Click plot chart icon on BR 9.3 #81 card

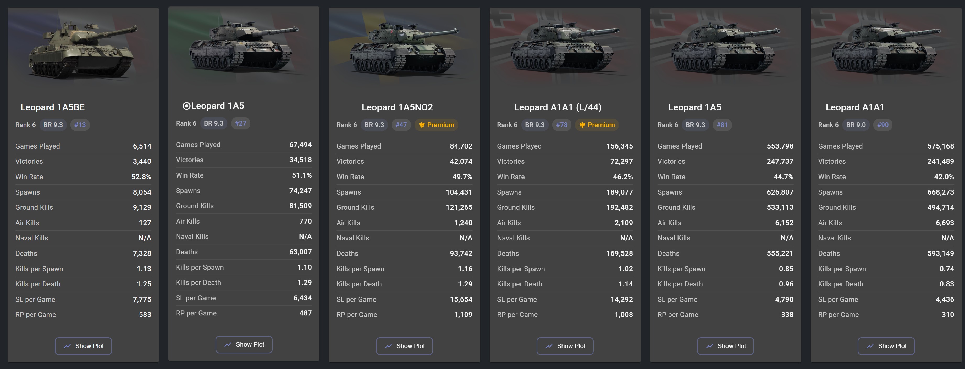point(709,346)
